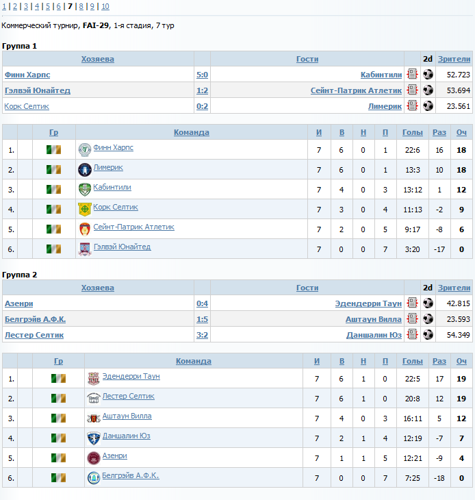Sort Group 1 standings by Оч column
Screen dimensions: 475x500
pyautogui.click(x=461, y=132)
